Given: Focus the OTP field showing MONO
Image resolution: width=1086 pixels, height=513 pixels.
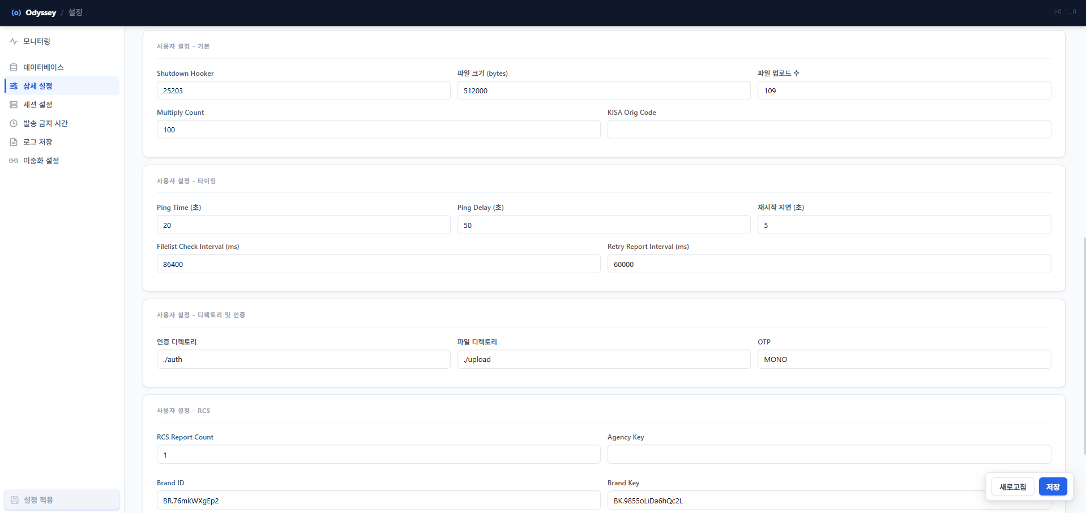Looking at the screenshot, I should click(904, 359).
